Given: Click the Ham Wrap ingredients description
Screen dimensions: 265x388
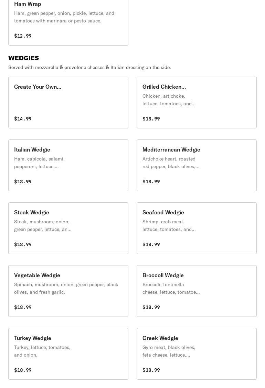Looking at the screenshot, I should click(x=64, y=17).
